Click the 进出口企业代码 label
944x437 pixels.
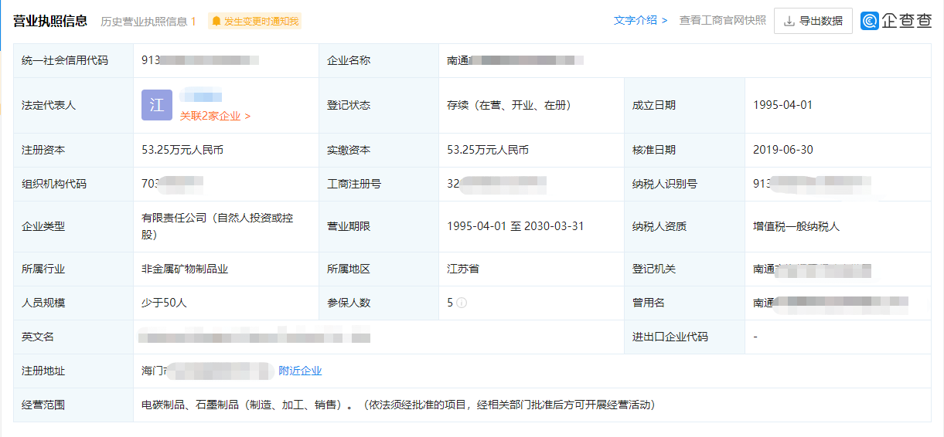pos(670,337)
